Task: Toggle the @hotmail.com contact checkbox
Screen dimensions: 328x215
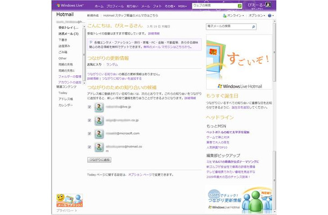Action: point(89,147)
